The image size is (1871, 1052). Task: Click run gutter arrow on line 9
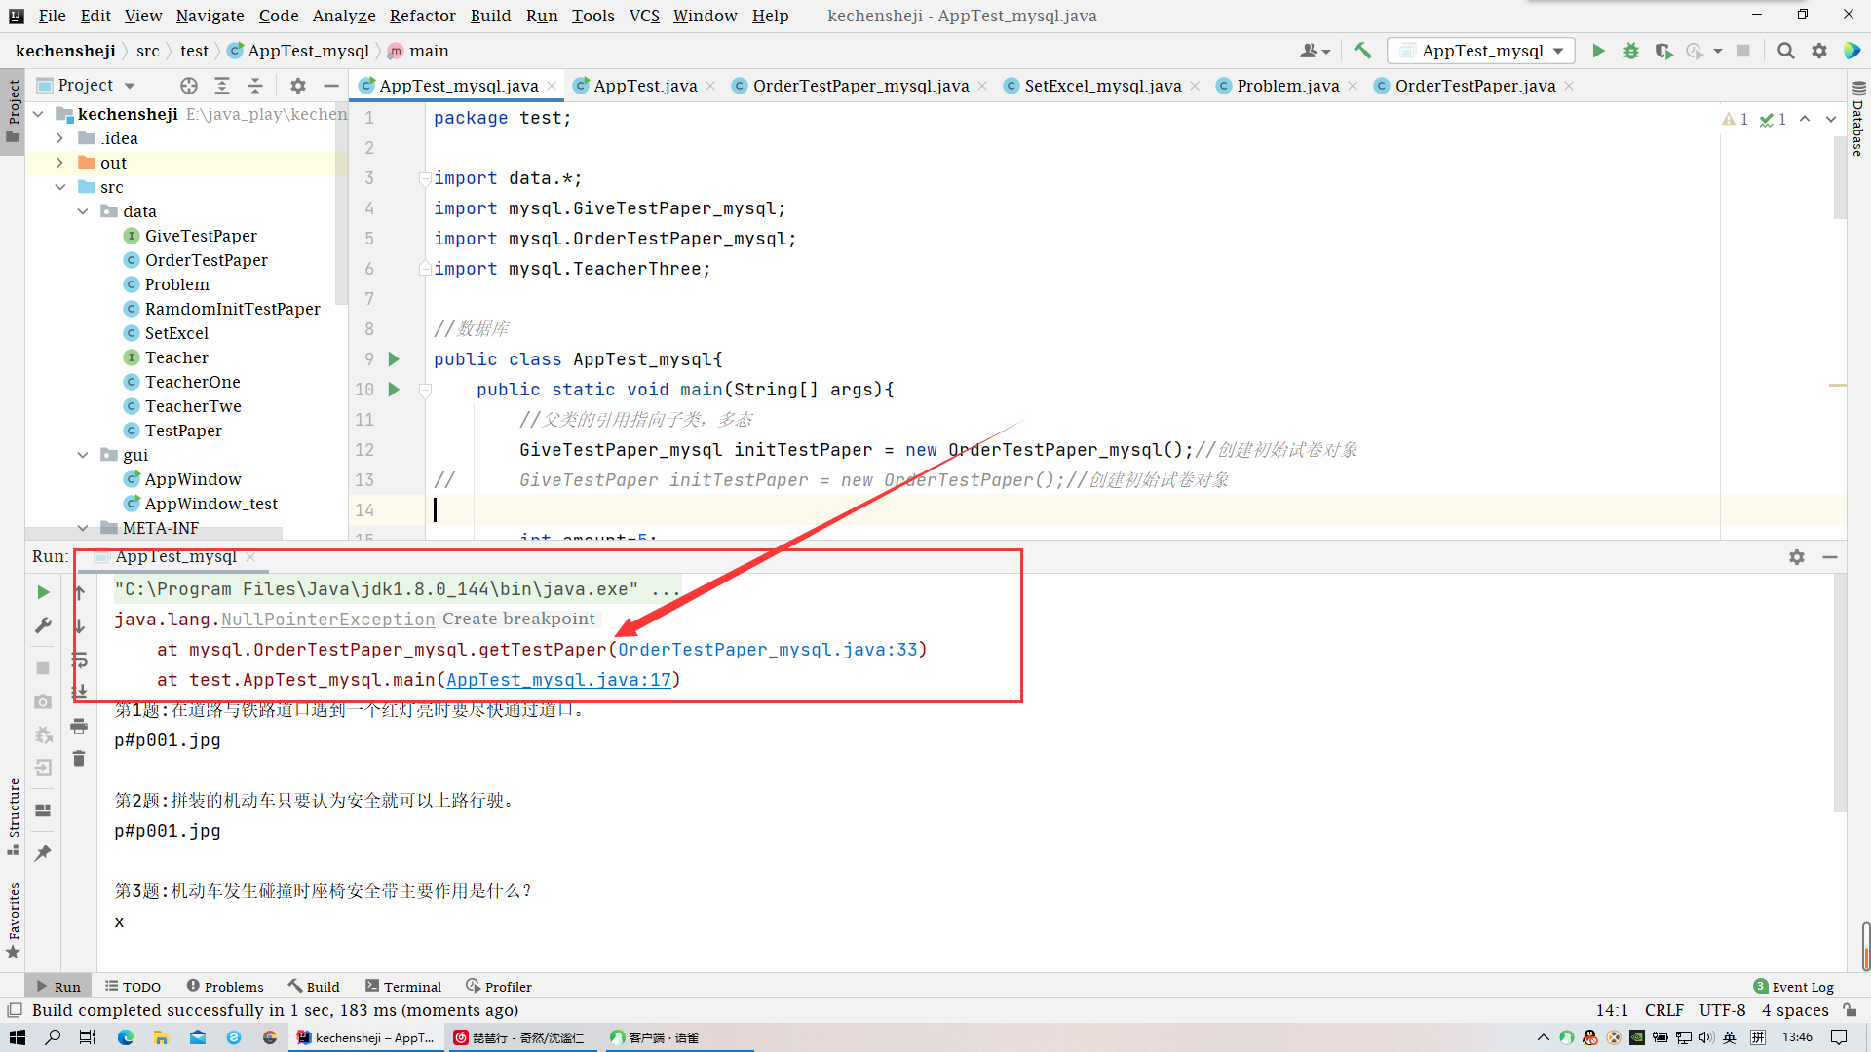tap(394, 359)
